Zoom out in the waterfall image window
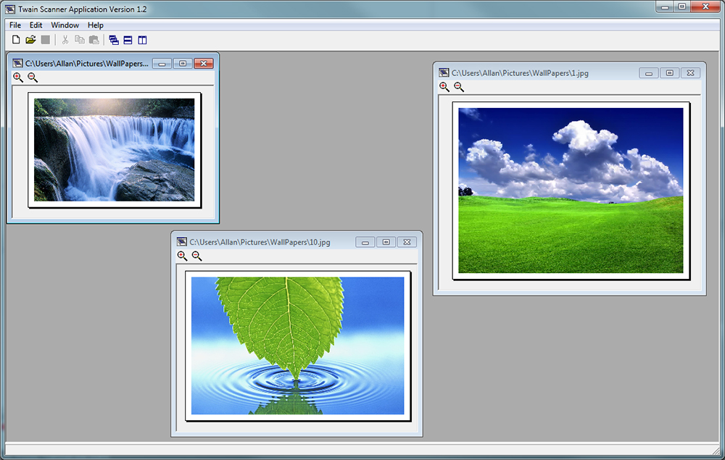This screenshot has height=460, width=725. point(33,78)
